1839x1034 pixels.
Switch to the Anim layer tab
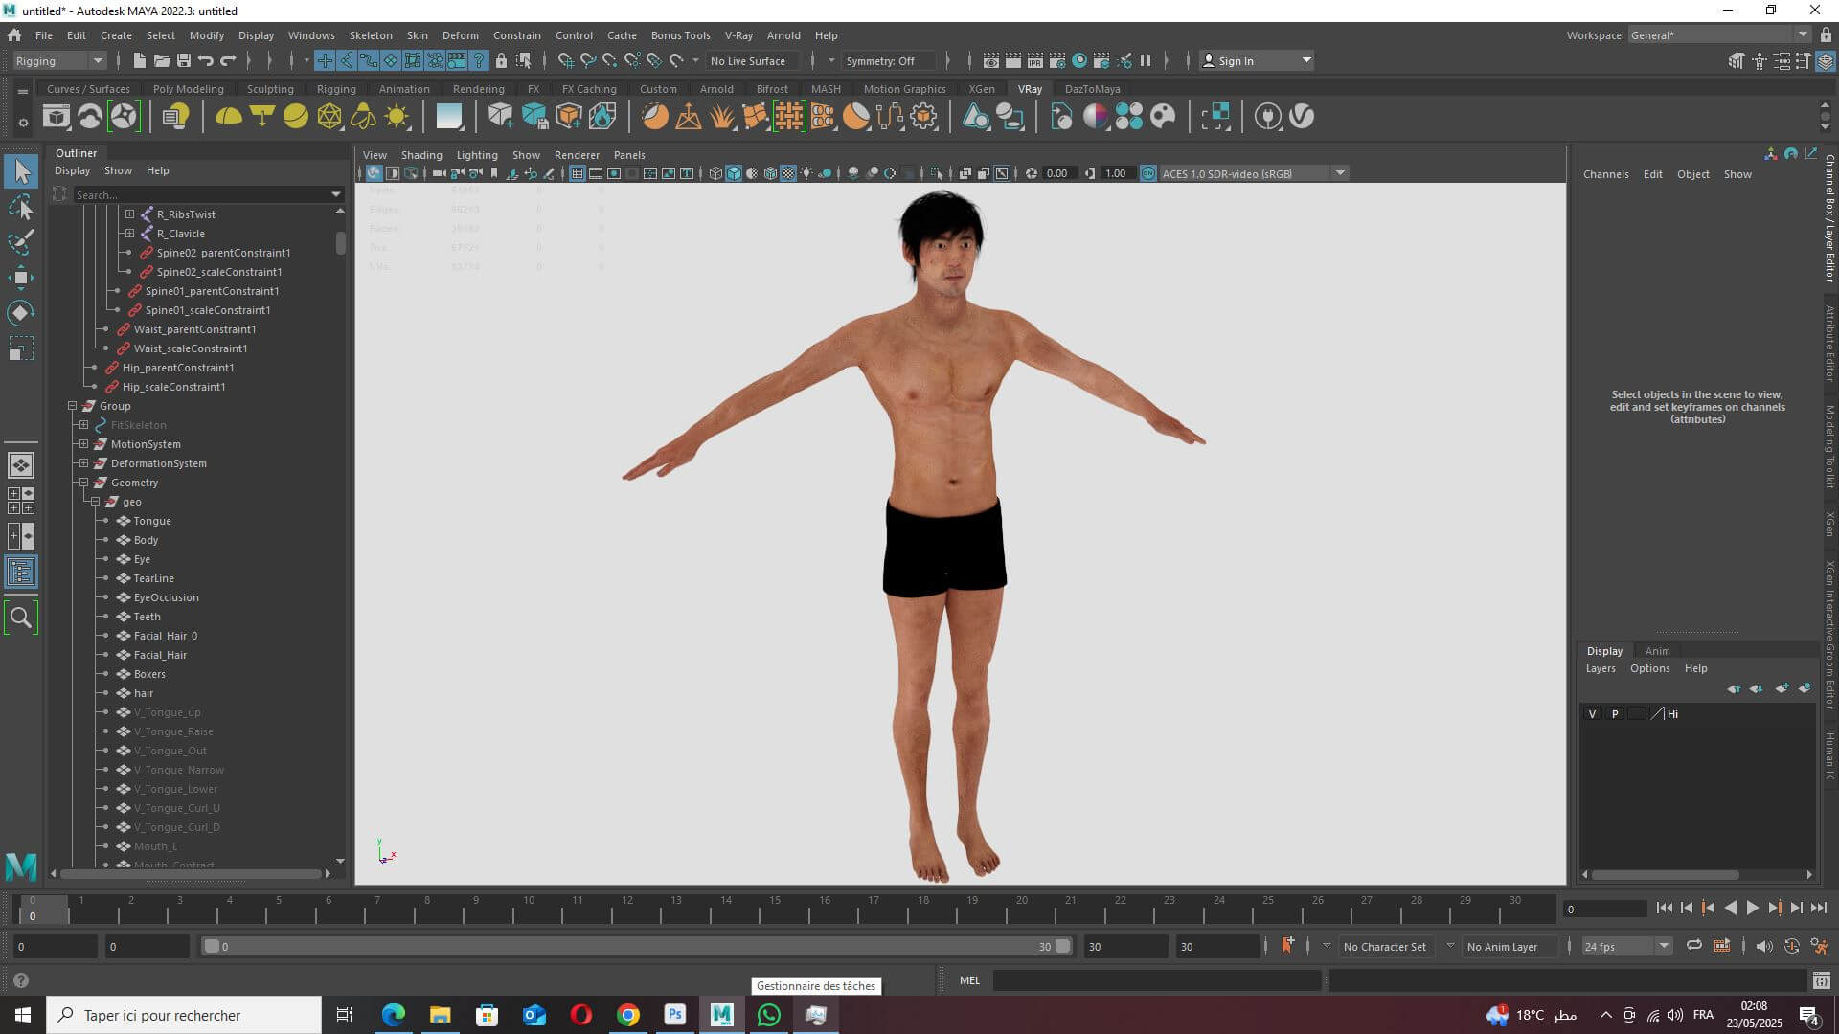point(1657,651)
